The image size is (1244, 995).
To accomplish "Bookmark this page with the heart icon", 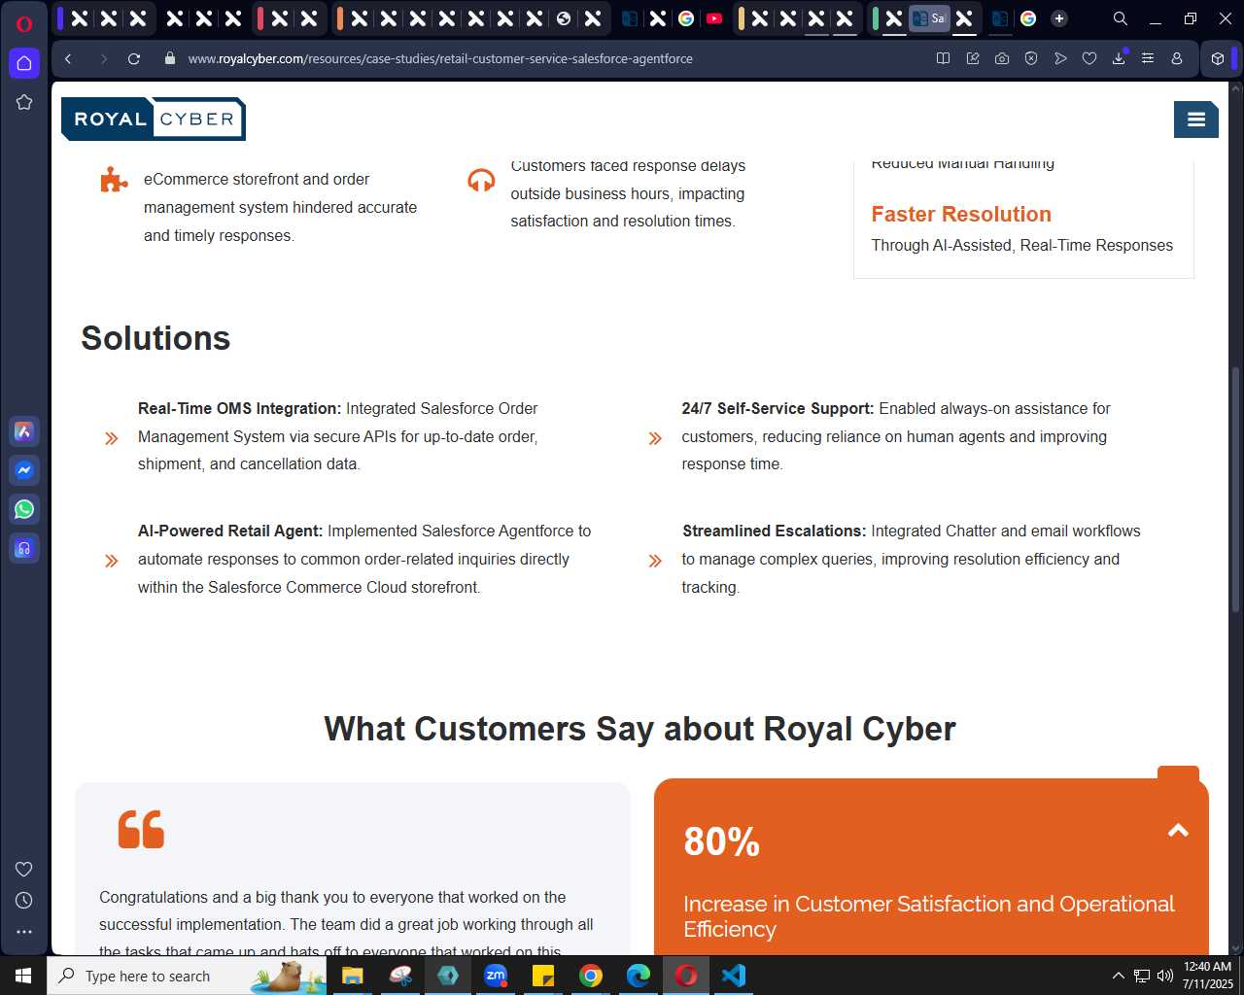I will [x=1089, y=58].
